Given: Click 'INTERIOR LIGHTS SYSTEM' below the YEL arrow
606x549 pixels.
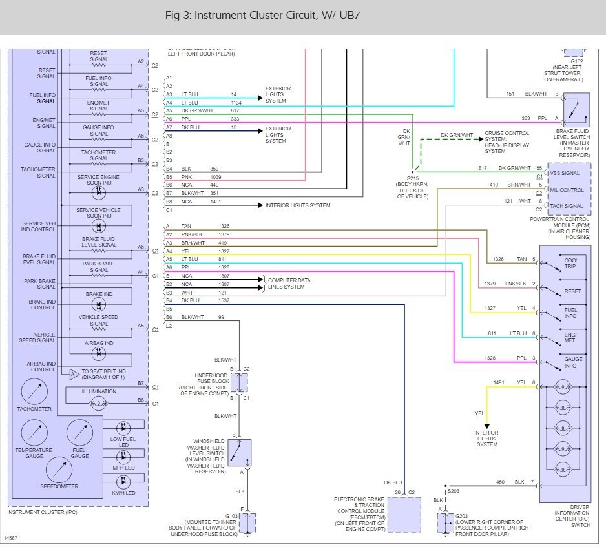Looking at the screenshot, I should (x=486, y=439).
